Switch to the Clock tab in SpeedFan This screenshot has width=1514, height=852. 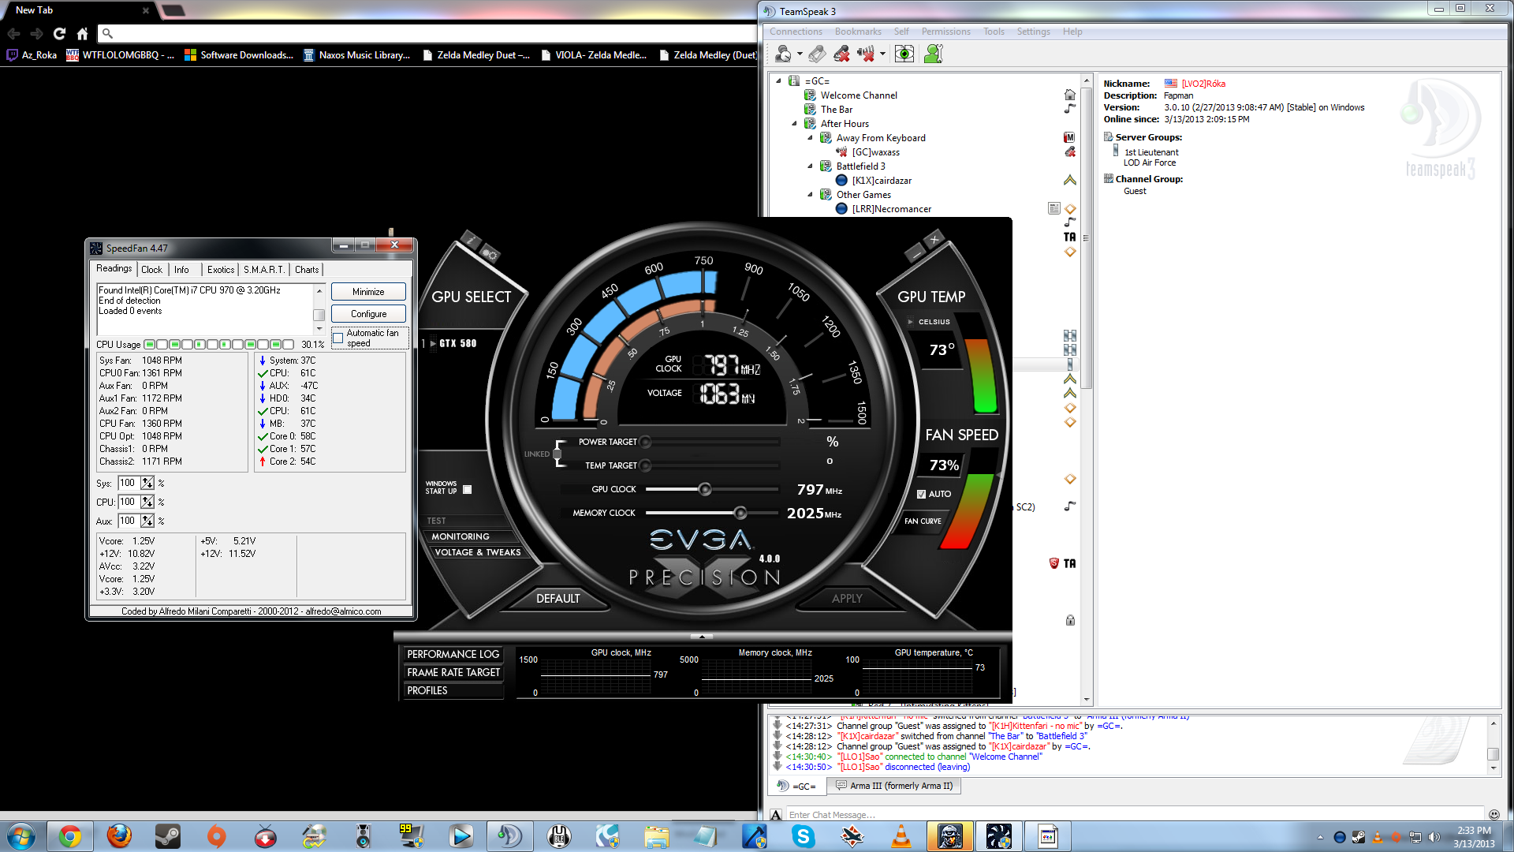click(151, 270)
